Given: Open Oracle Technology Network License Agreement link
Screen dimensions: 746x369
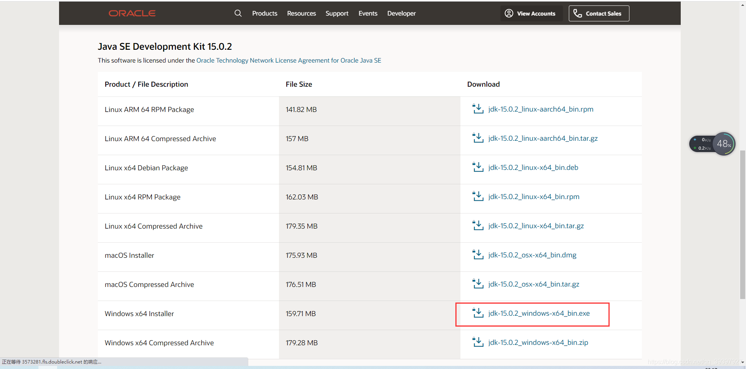Looking at the screenshot, I should click(289, 60).
